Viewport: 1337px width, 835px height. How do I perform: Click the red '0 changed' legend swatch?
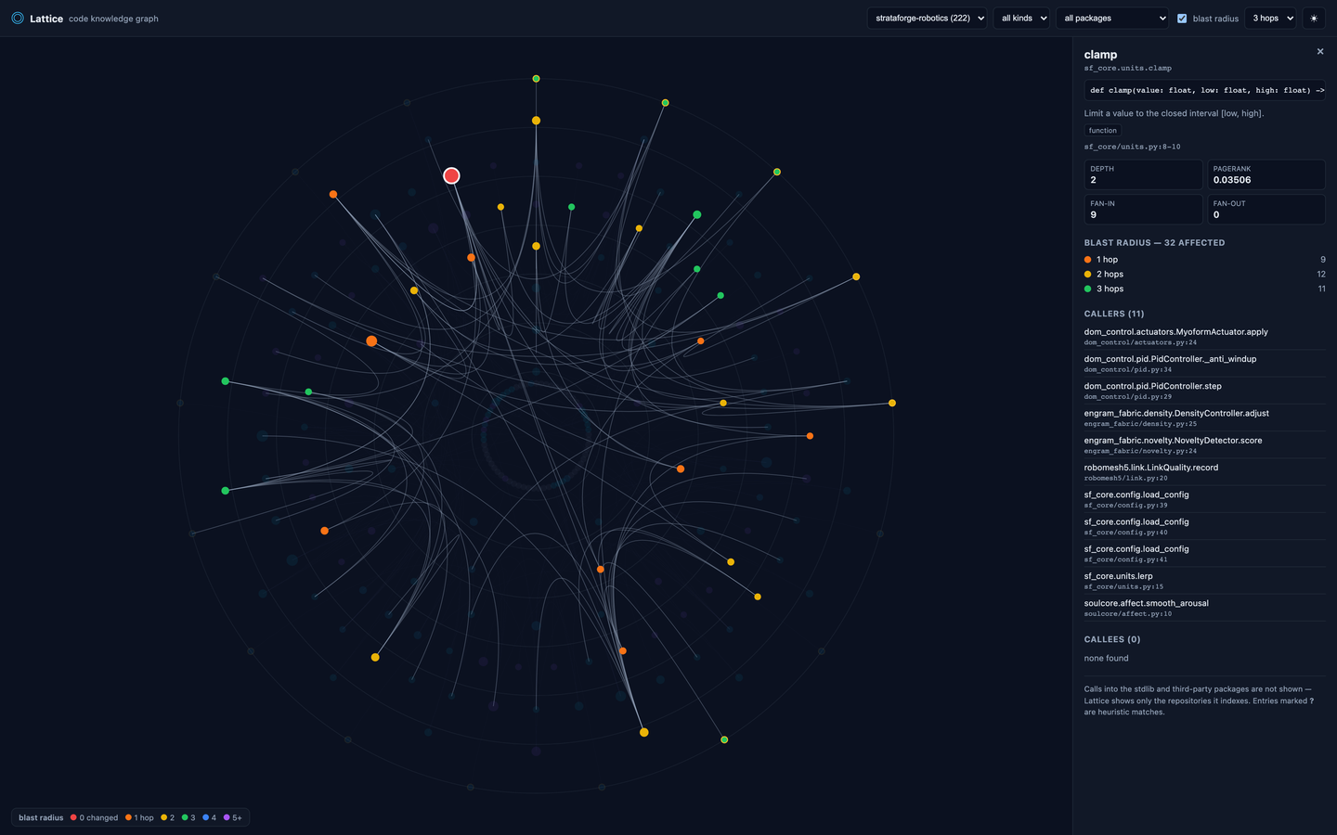(x=73, y=817)
